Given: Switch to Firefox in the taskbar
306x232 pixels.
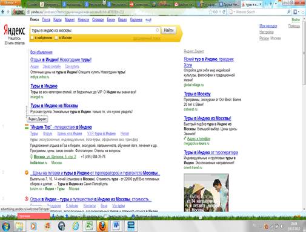Looking at the screenshot, I should [102, 226].
